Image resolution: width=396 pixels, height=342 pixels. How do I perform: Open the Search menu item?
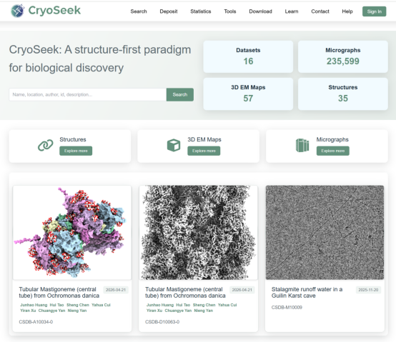click(x=139, y=11)
